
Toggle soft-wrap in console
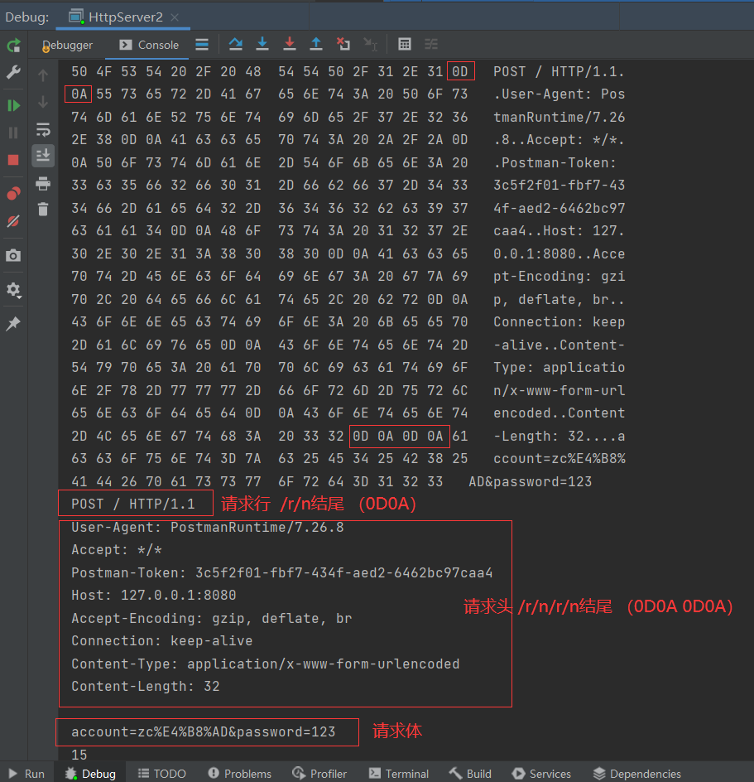(43, 130)
